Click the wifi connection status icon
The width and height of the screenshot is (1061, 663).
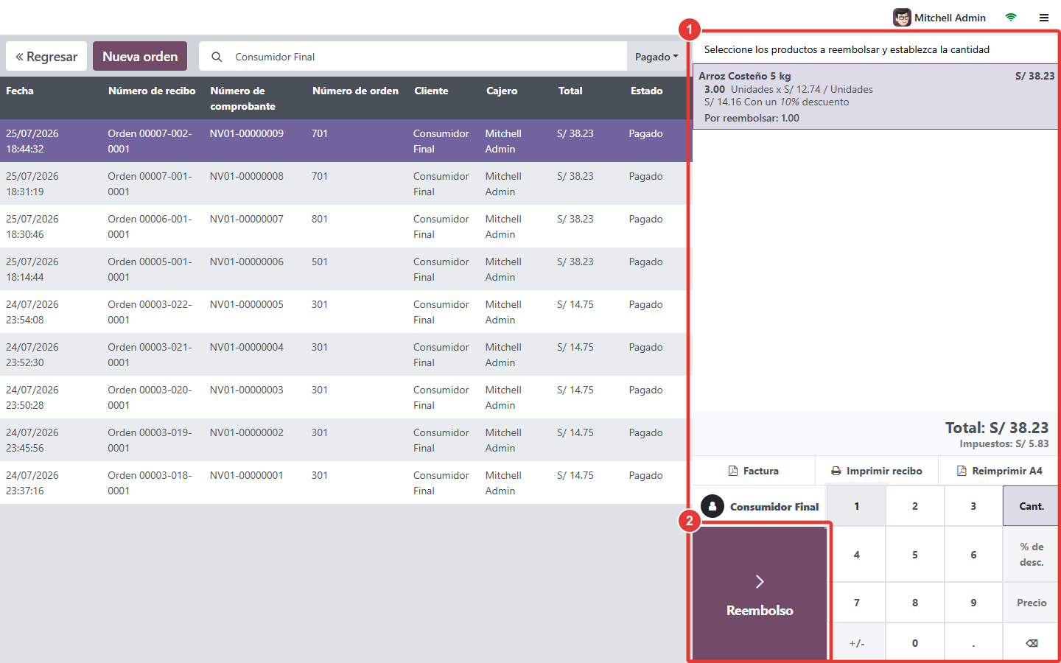tap(1011, 18)
